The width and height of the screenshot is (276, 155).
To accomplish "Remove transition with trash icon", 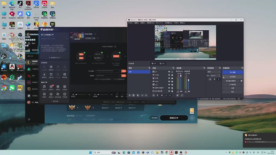I will (214, 79).
